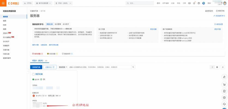Collapse the left sidebar via edge handle
Viewport: 228px width, 109px height.
click(28, 71)
